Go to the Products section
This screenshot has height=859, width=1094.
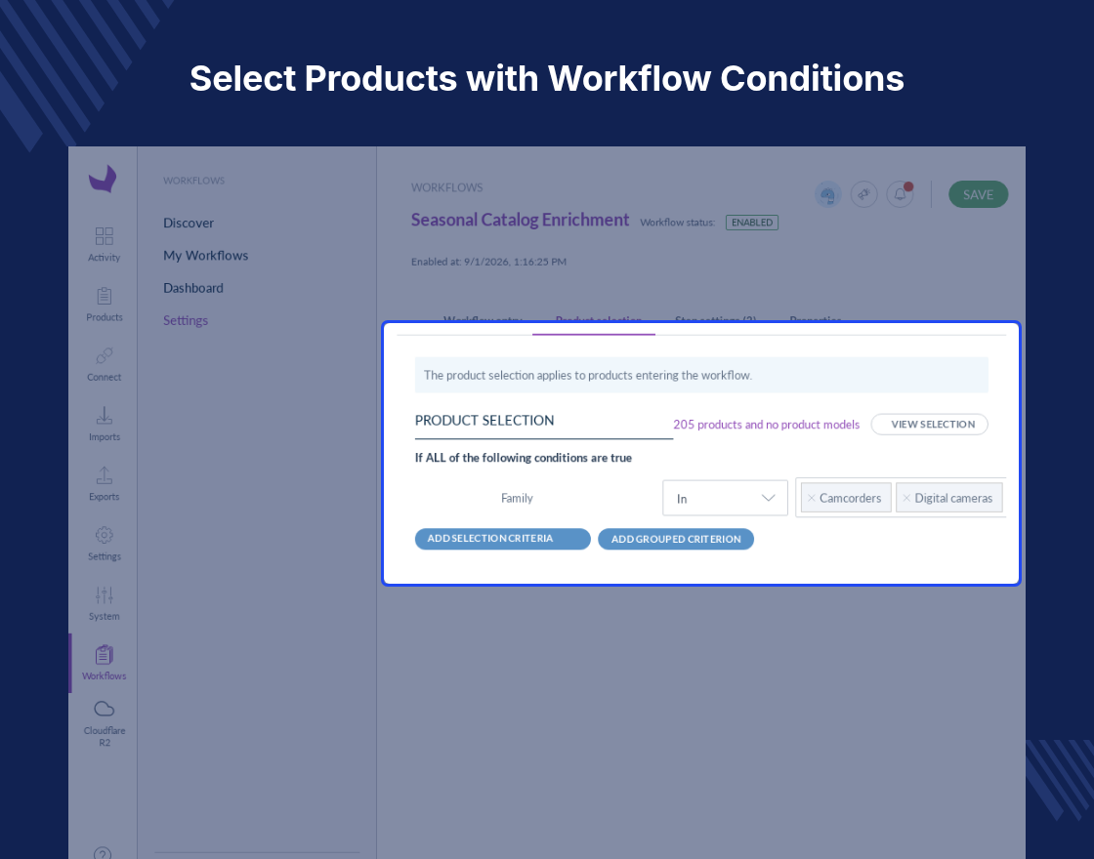104,304
